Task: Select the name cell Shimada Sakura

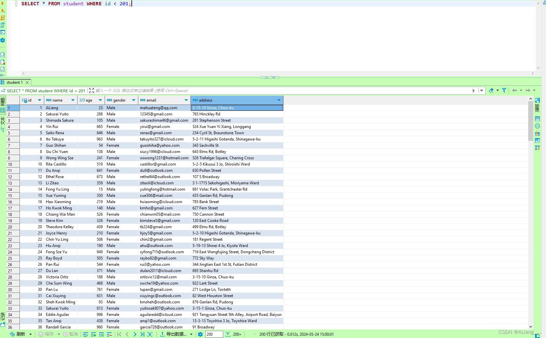Action: [61, 120]
